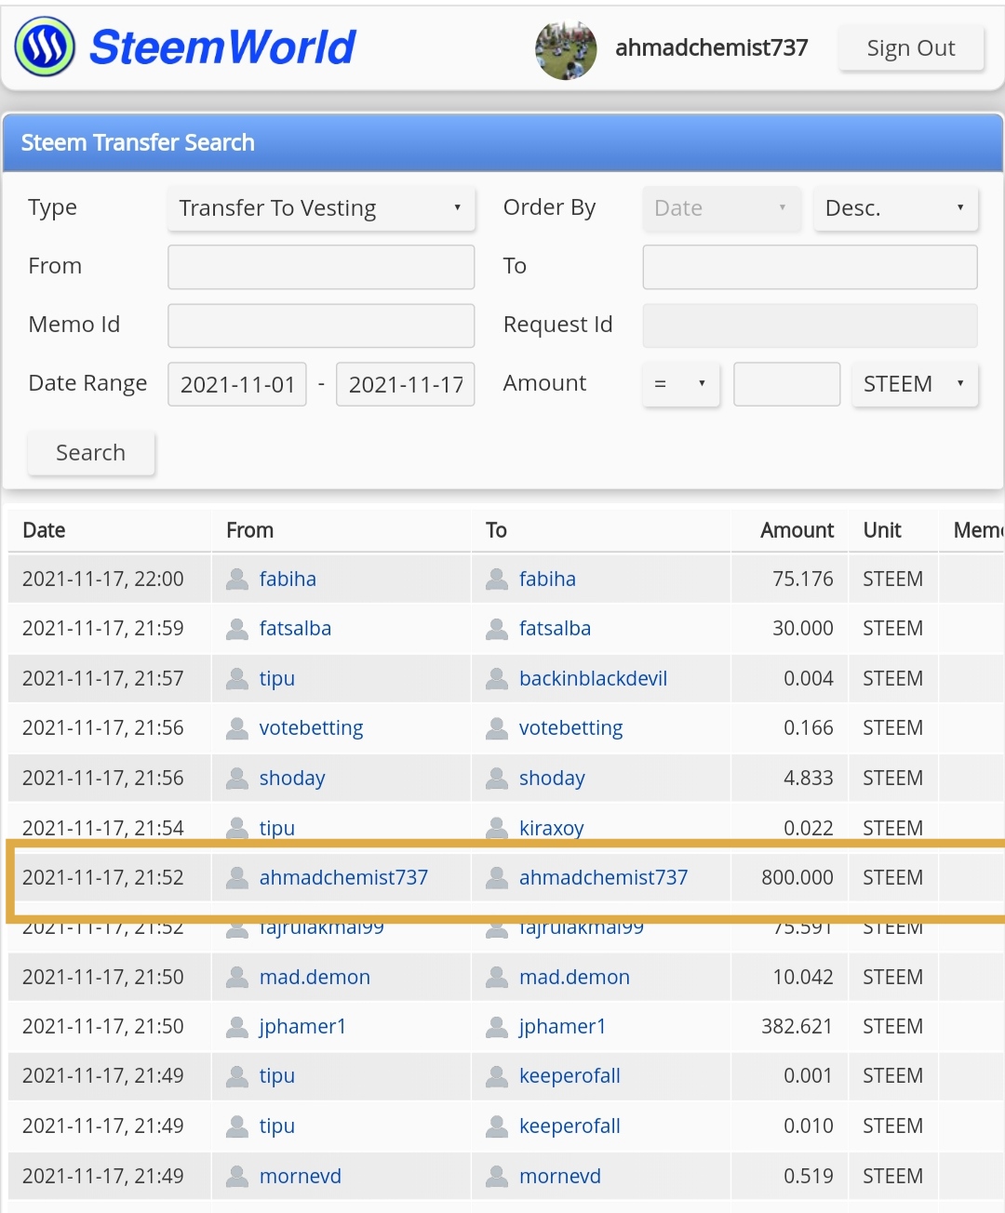This screenshot has width=1005, height=1213.
Task: Click the end date 2021-11-17 field
Action: pyautogui.click(x=406, y=384)
